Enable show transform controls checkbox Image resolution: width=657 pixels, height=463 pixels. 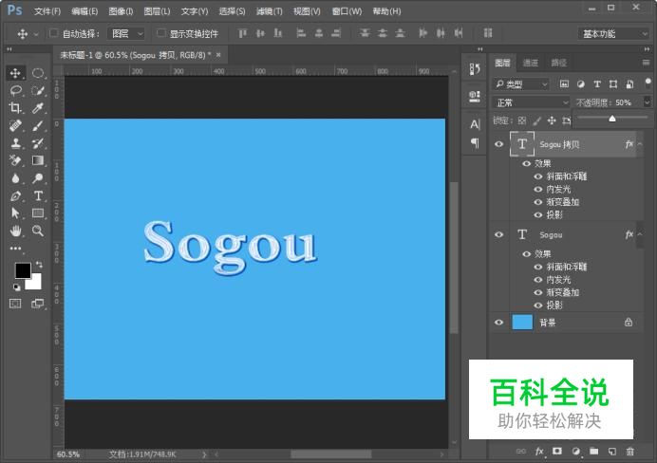coord(160,33)
